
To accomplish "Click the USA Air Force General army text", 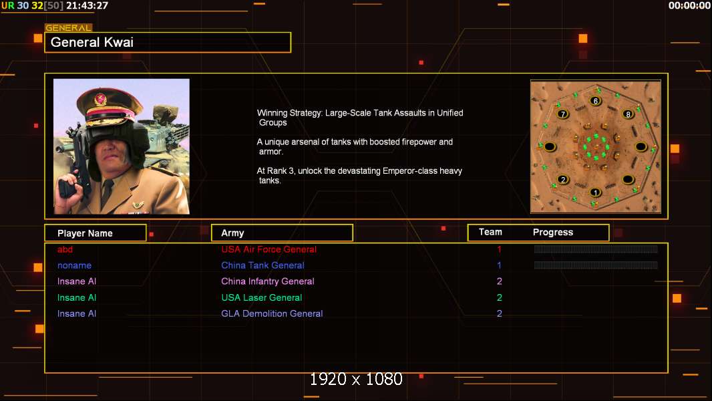I will point(269,249).
